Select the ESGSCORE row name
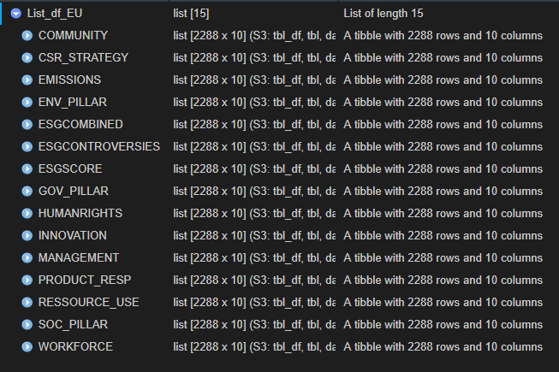 tap(70, 168)
